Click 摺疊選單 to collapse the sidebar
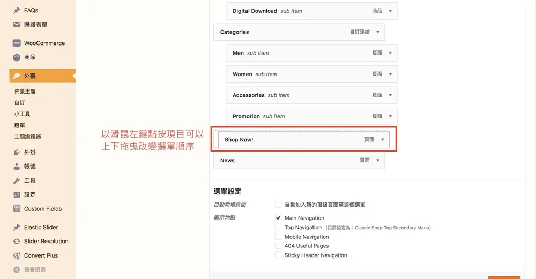This screenshot has height=279, width=536. (34, 269)
